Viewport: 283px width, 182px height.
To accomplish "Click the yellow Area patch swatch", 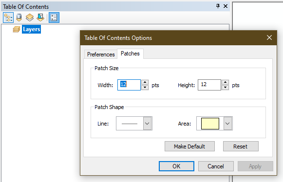I will (210, 124).
